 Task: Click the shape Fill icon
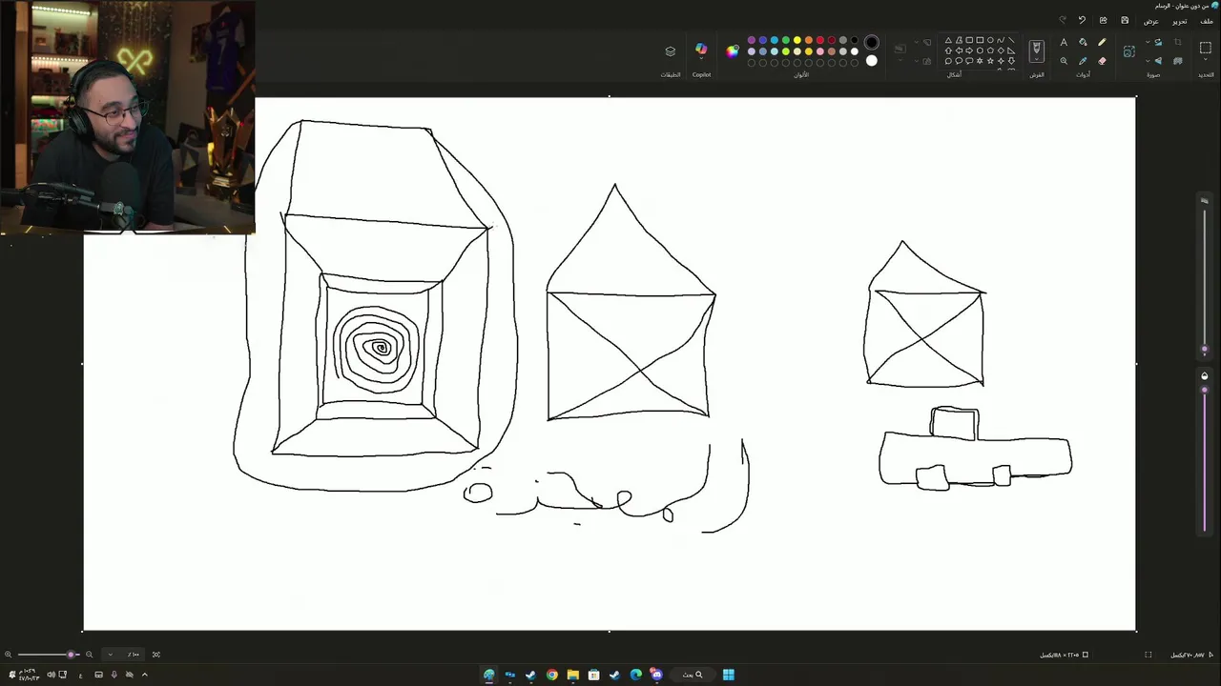pyautogui.click(x=927, y=60)
